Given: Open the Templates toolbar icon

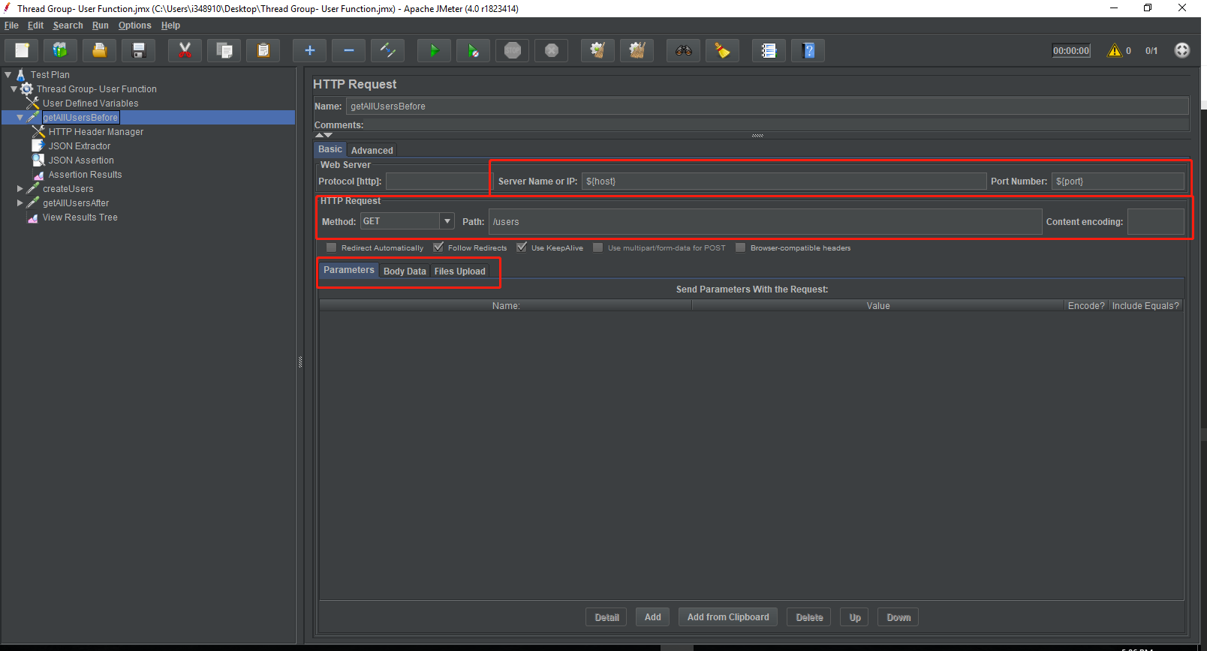Looking at the screenshot, I should click(60, 50).
